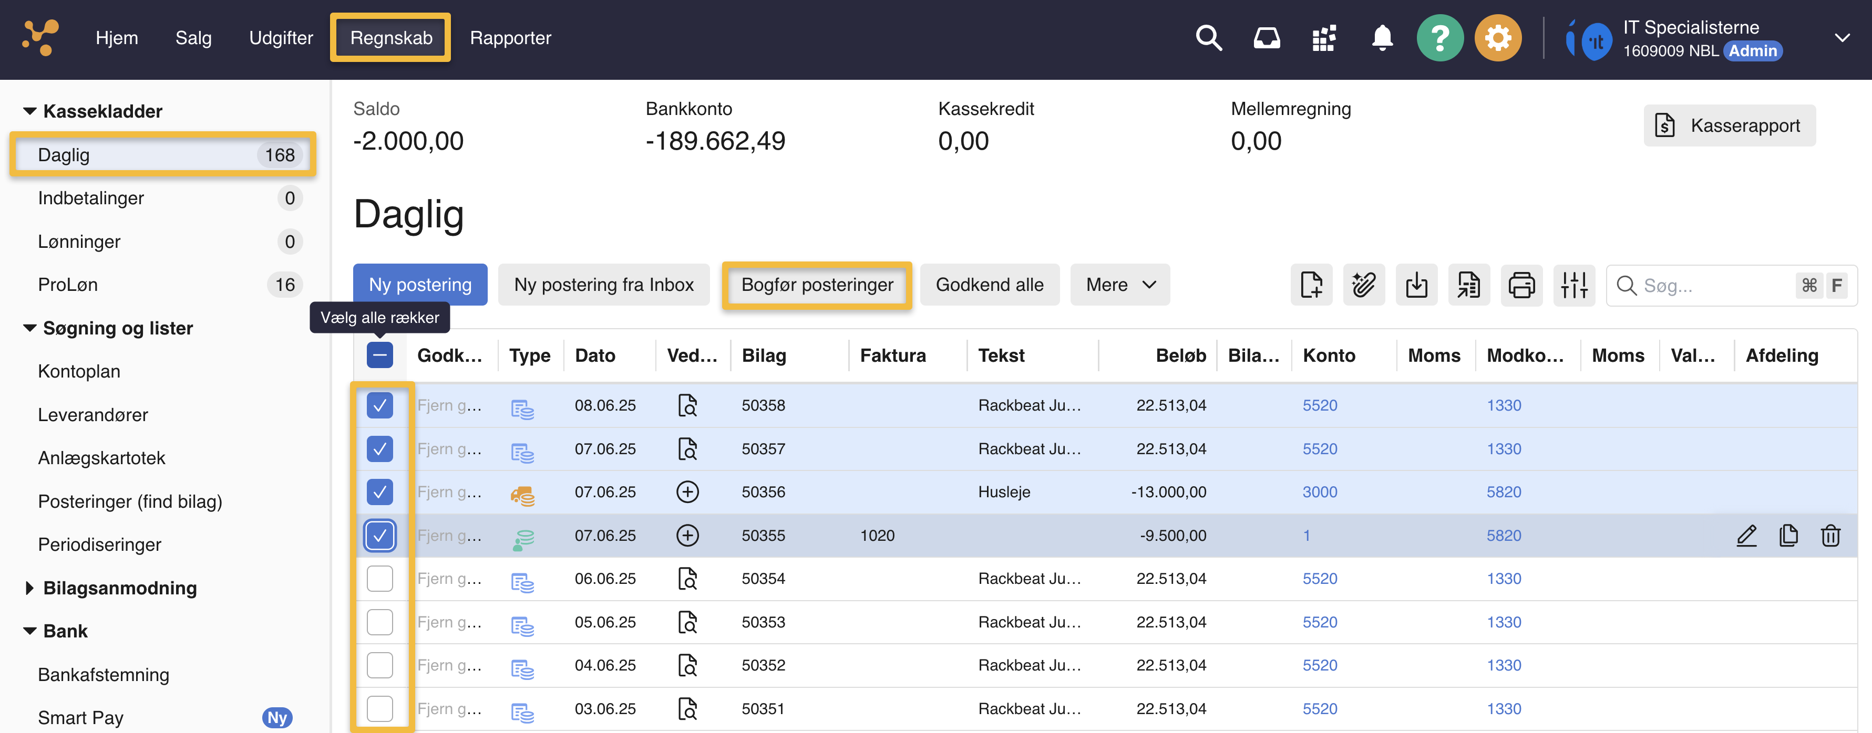The height and width of the screenshot is (733, 1872).
Task: Check the checkbox for bilag 50354
Action: pos(379,579)
